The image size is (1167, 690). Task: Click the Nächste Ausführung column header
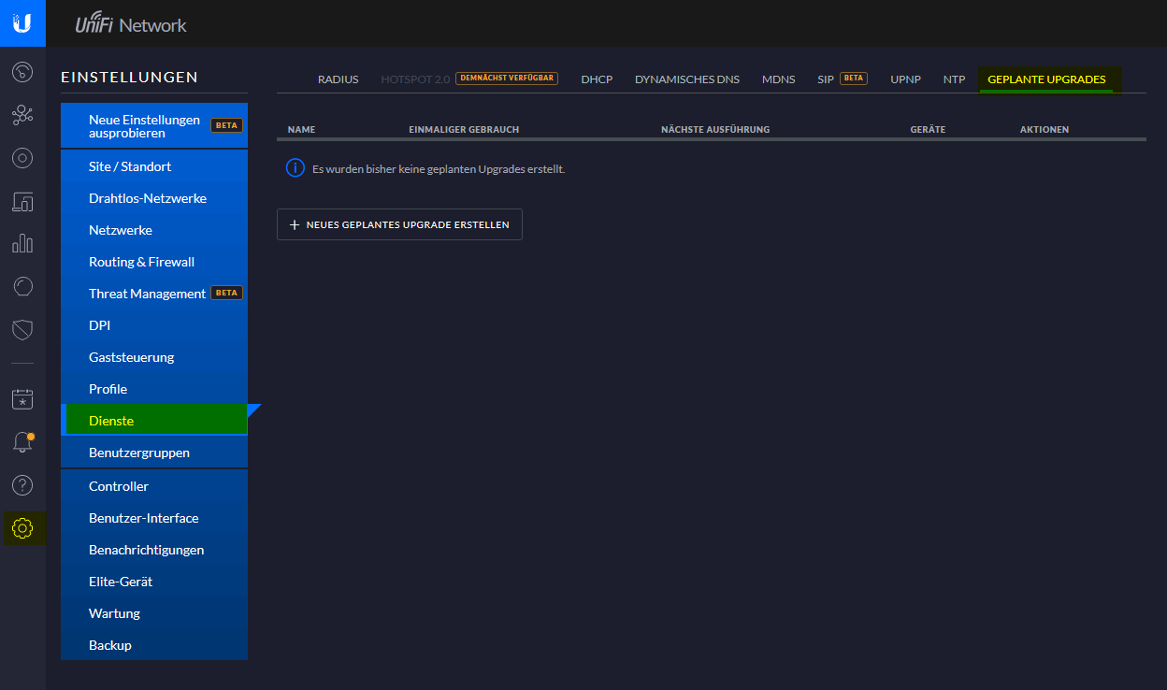point(715,129)
